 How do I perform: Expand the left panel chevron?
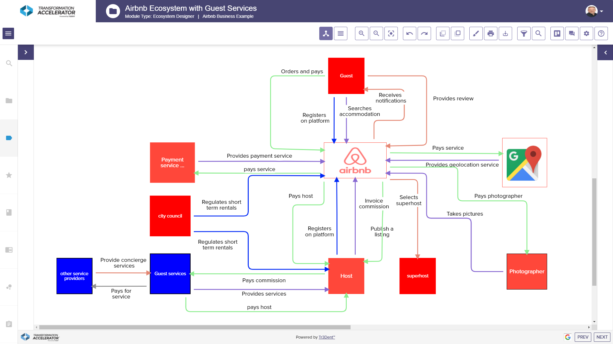(x=26, y=52)
